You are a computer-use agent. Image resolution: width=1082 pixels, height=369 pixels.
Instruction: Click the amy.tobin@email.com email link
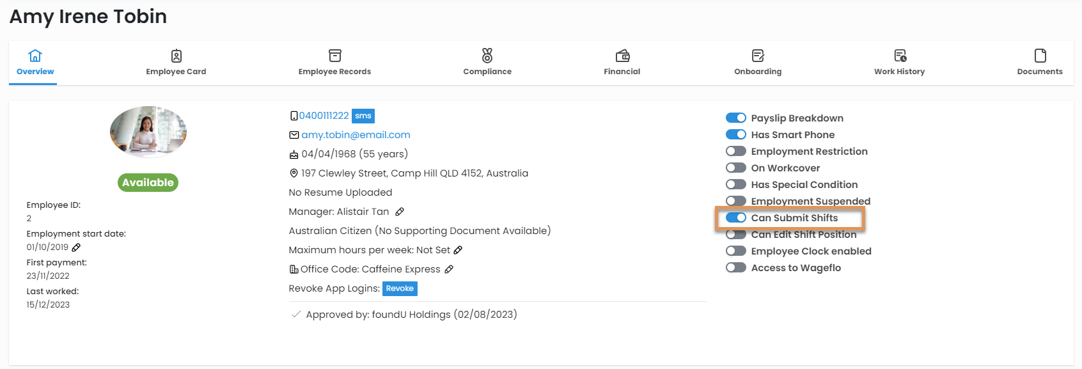(356, 135)
